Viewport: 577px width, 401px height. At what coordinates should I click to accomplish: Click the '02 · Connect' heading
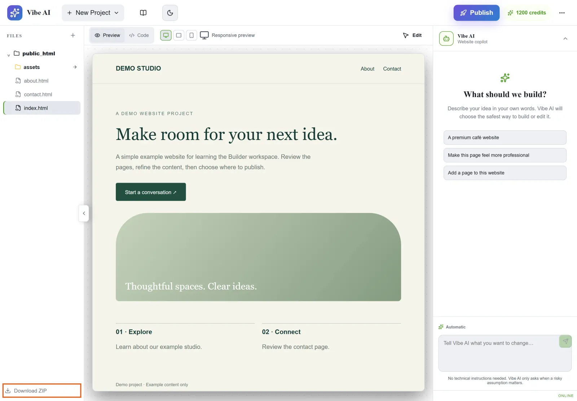point(281,332)
